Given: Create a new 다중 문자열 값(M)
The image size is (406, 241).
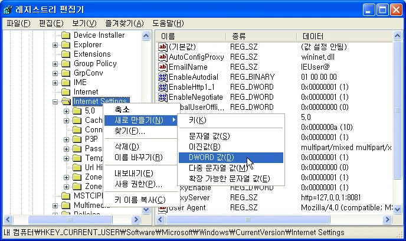Looking at the screenshot, I should (231, 168).
